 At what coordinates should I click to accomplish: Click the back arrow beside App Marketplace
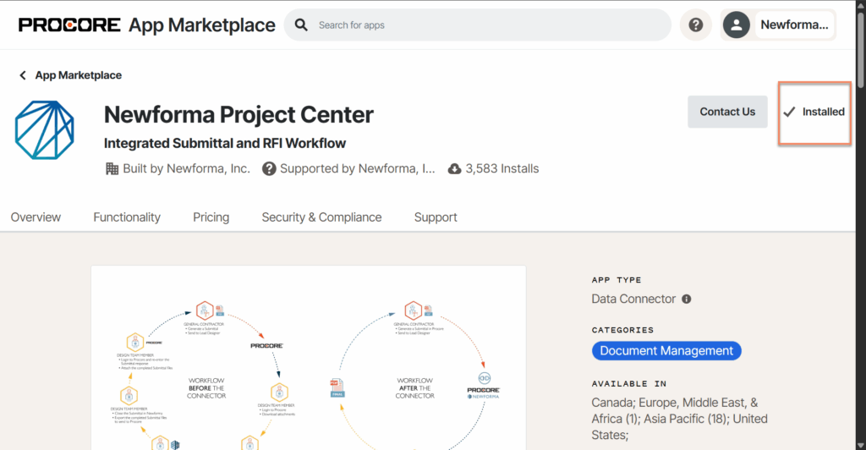pos(23,75)
